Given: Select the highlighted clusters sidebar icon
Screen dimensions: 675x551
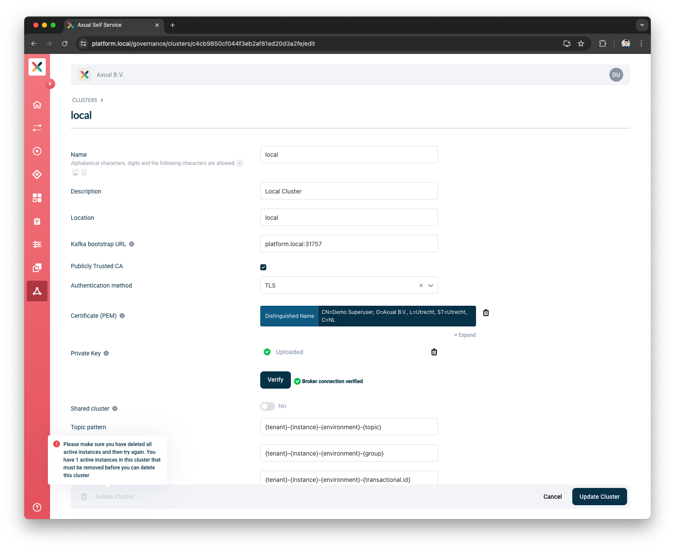Looking at the screenshot, I should (x=37, y=291).
